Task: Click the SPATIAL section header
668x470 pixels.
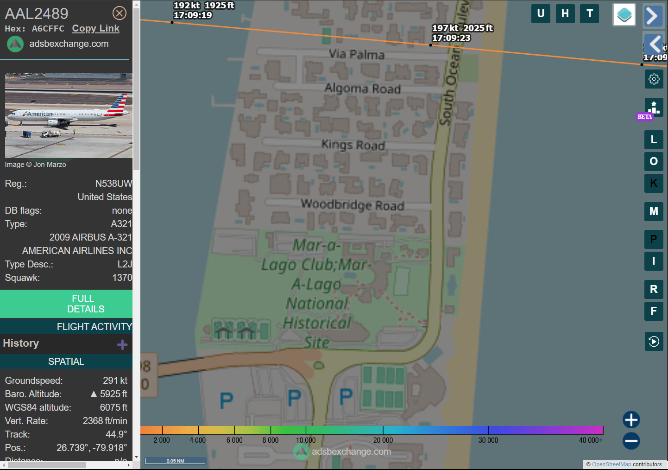Action: (x=66, y=362)
